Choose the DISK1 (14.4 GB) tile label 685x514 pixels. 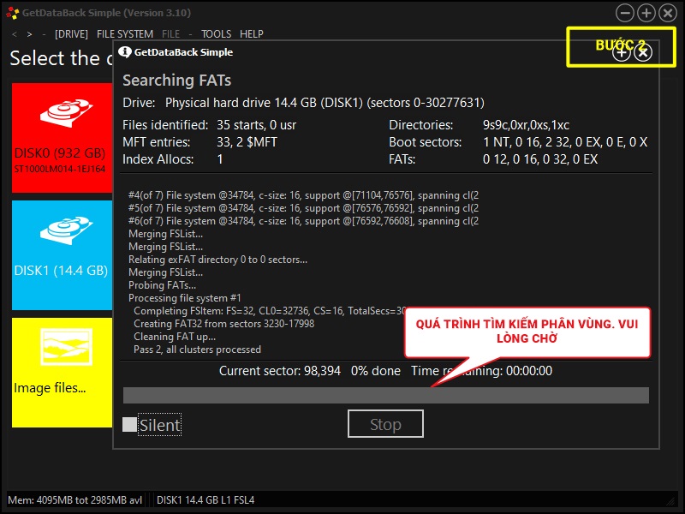pyautogui.click(x=61, y=271)
